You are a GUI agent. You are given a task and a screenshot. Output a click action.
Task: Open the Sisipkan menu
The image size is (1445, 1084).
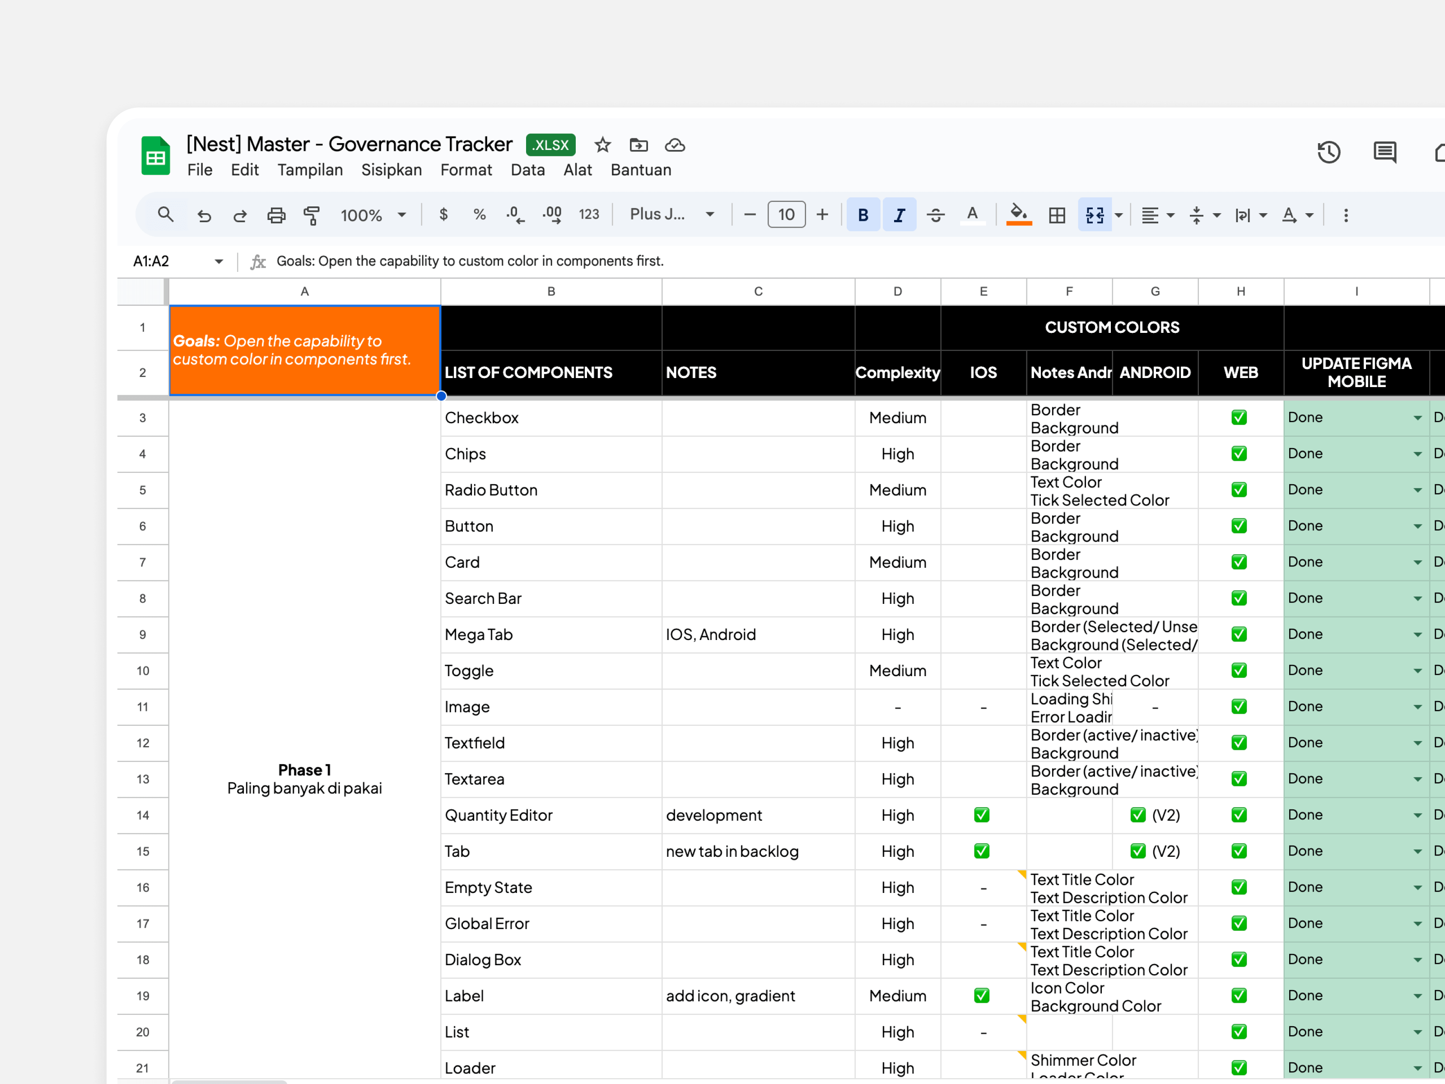tap(392, 170)
